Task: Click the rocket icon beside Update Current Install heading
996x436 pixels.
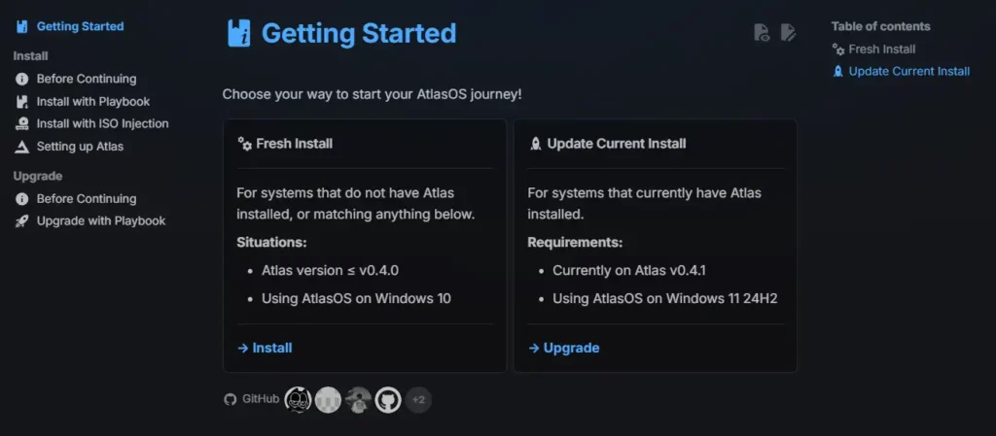Action: pos(535,144)
